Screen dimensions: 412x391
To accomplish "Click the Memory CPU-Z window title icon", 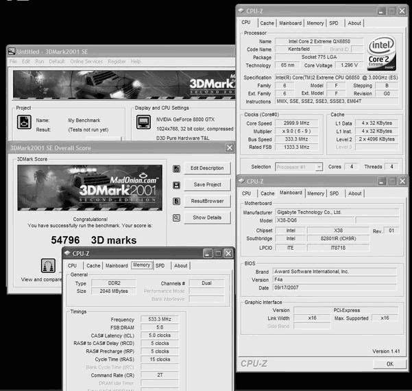I will pos(67,253).
